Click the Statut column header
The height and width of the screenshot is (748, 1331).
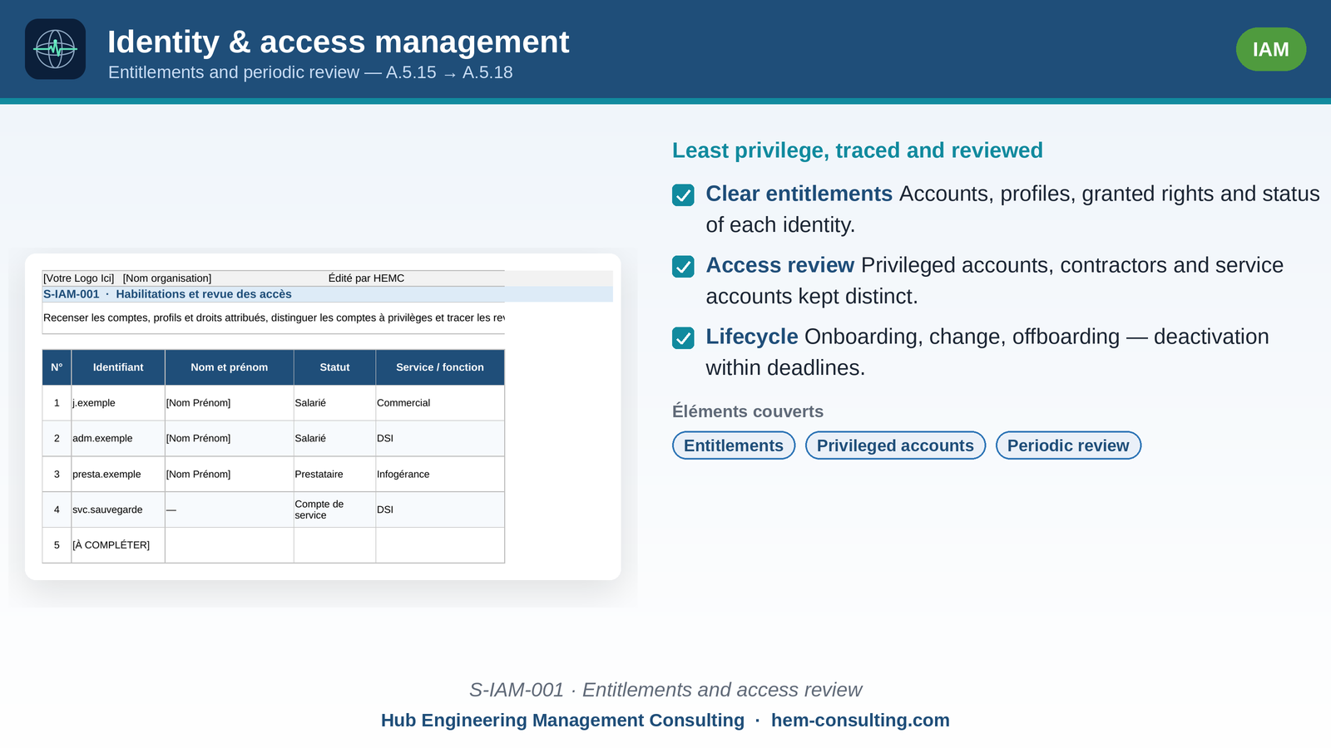(x=334, y=367)
